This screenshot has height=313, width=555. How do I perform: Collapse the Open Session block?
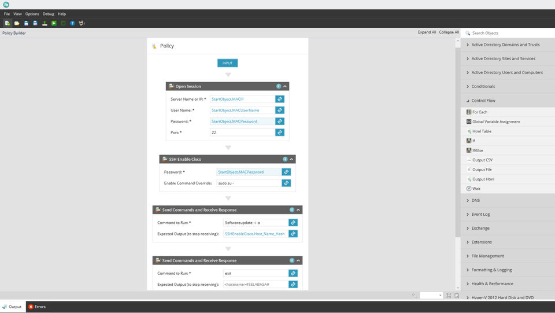(x=285, y=86)
